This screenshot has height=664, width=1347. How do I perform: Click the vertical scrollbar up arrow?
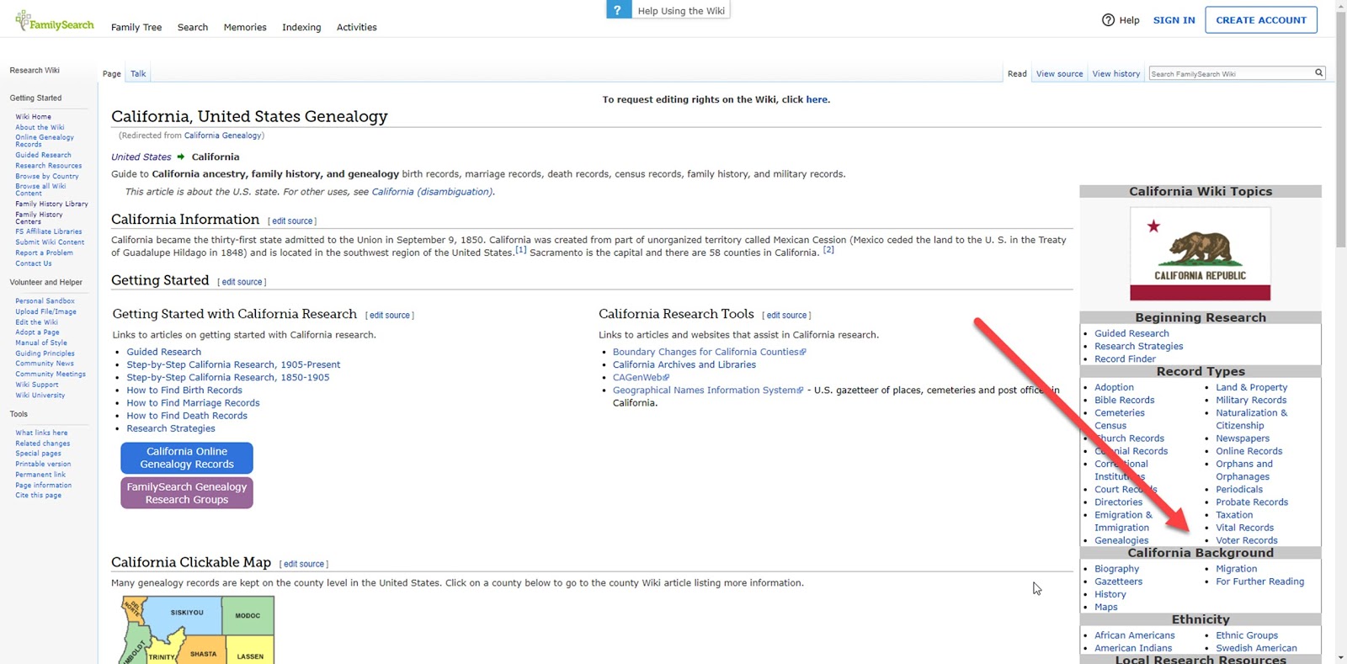point(1340,6)
